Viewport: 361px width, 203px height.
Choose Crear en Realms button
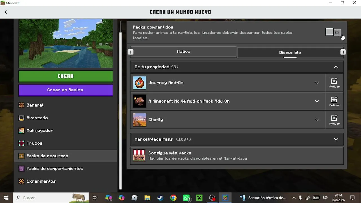65,90
